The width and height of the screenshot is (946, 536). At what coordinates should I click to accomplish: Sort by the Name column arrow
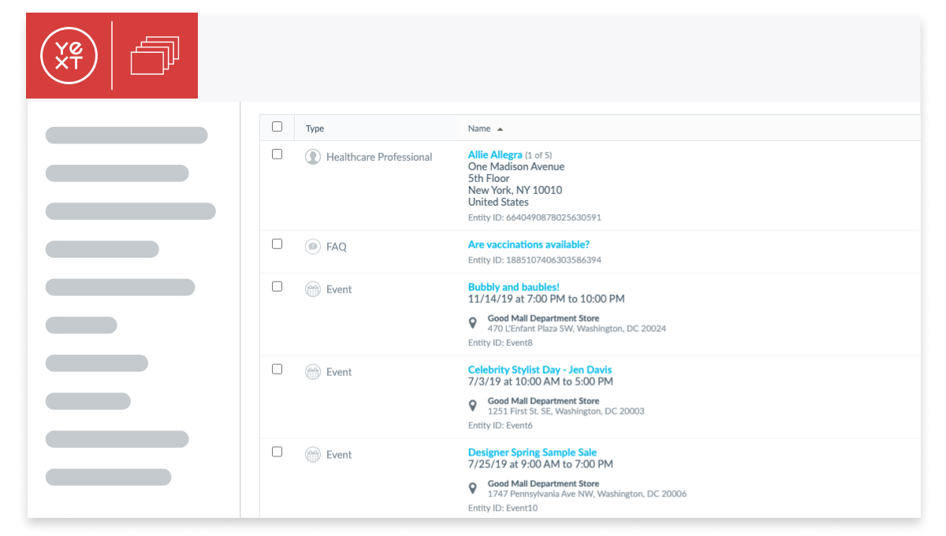[500, 128]
